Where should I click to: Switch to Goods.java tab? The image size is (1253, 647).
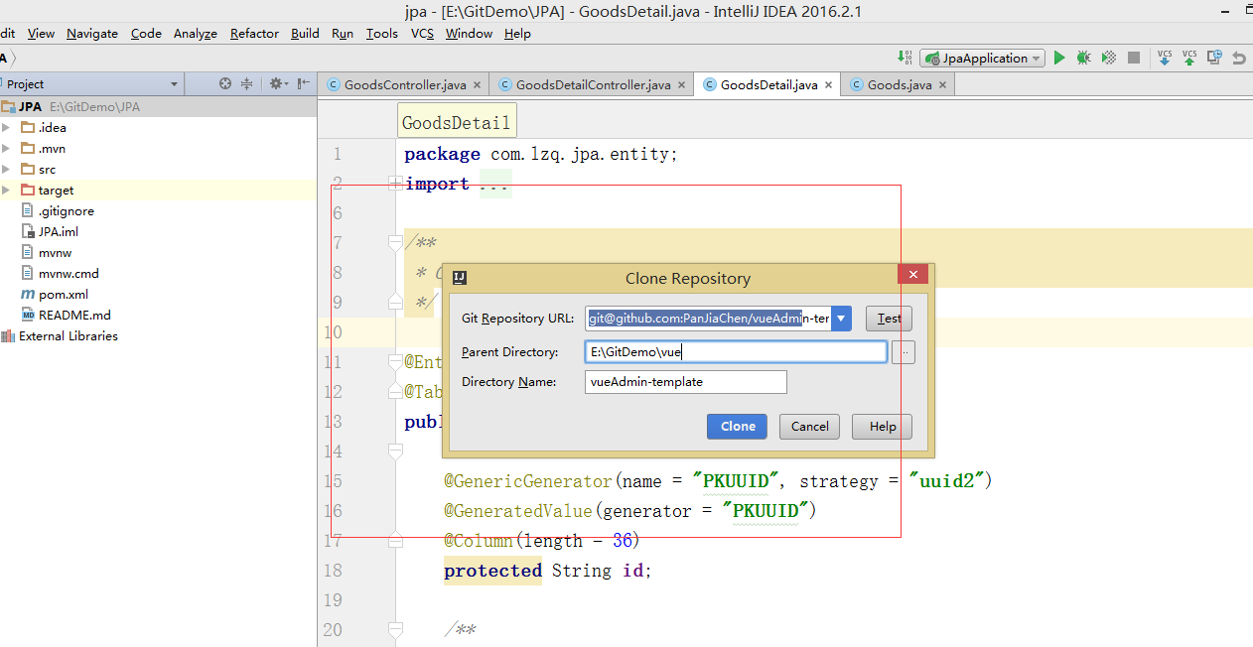pyautogui.click(x=899, y=84)
